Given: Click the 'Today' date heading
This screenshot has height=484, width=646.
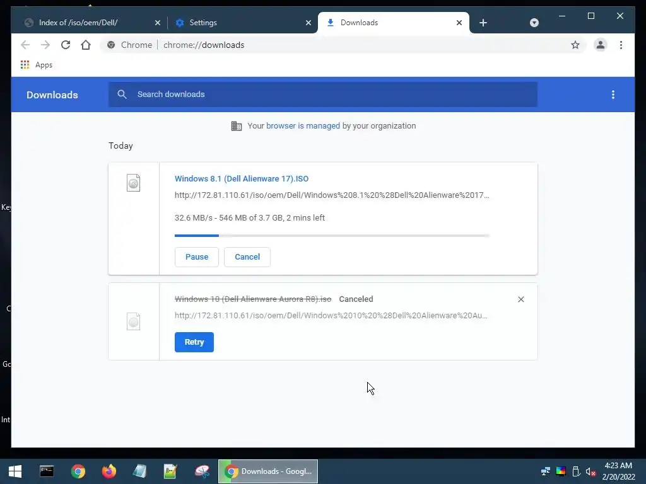Looking at the screenshot, I should coord(120,146).
